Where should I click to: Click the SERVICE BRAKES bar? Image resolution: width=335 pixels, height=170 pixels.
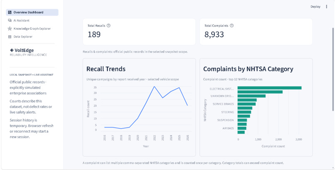click(246, 104)
